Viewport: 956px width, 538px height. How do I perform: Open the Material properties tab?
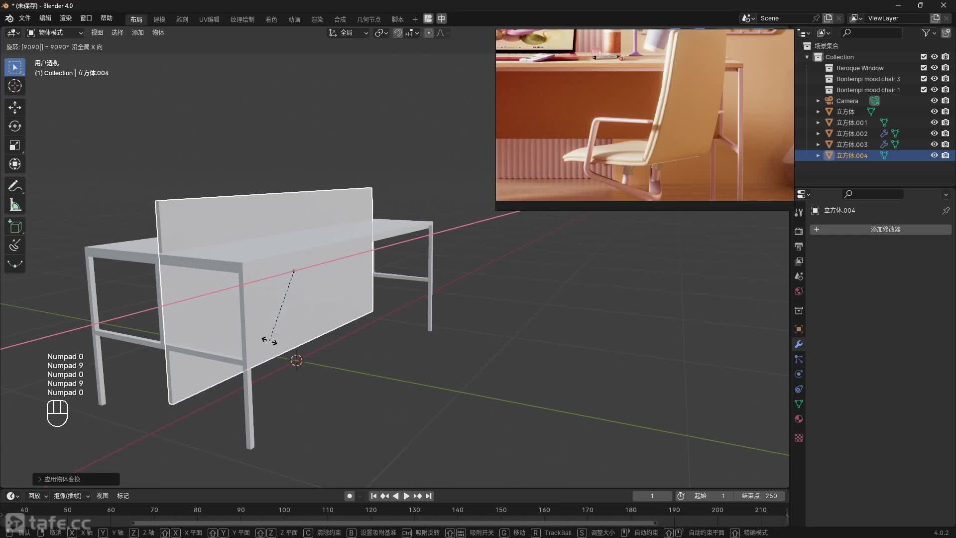coord(799,419)
